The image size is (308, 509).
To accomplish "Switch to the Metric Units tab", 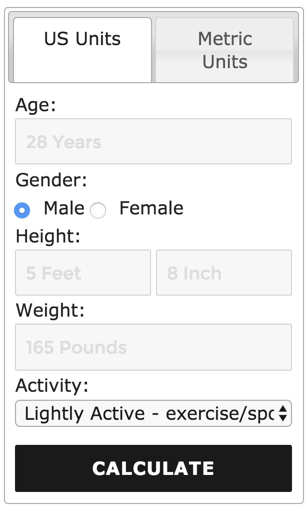I will (224, 50).
